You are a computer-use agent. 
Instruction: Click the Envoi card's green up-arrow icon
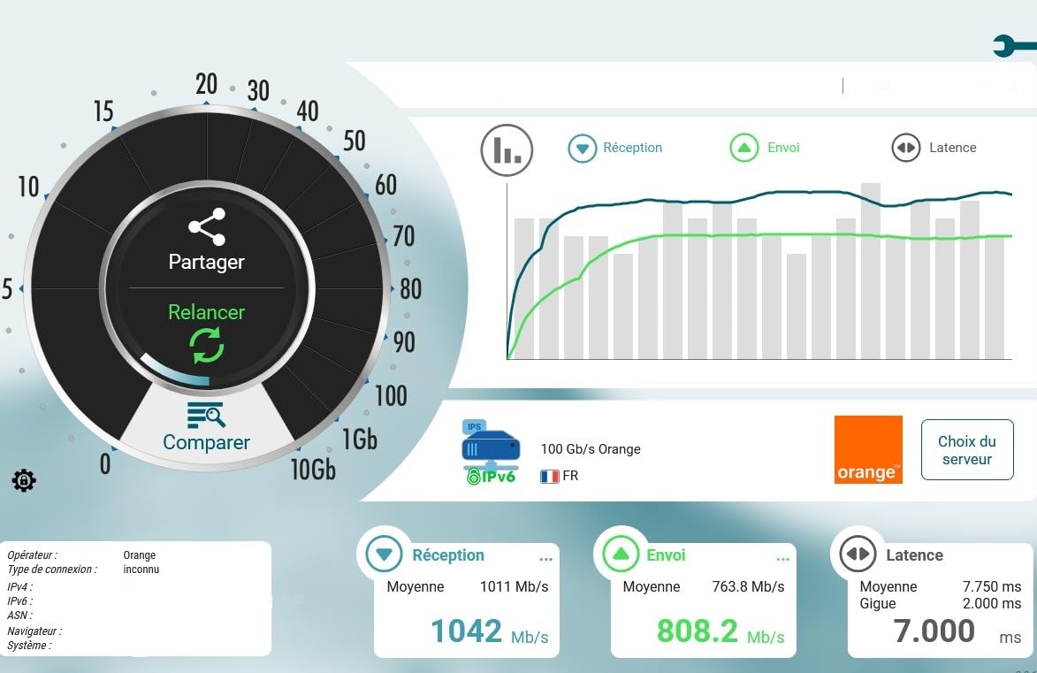[621, 554]
